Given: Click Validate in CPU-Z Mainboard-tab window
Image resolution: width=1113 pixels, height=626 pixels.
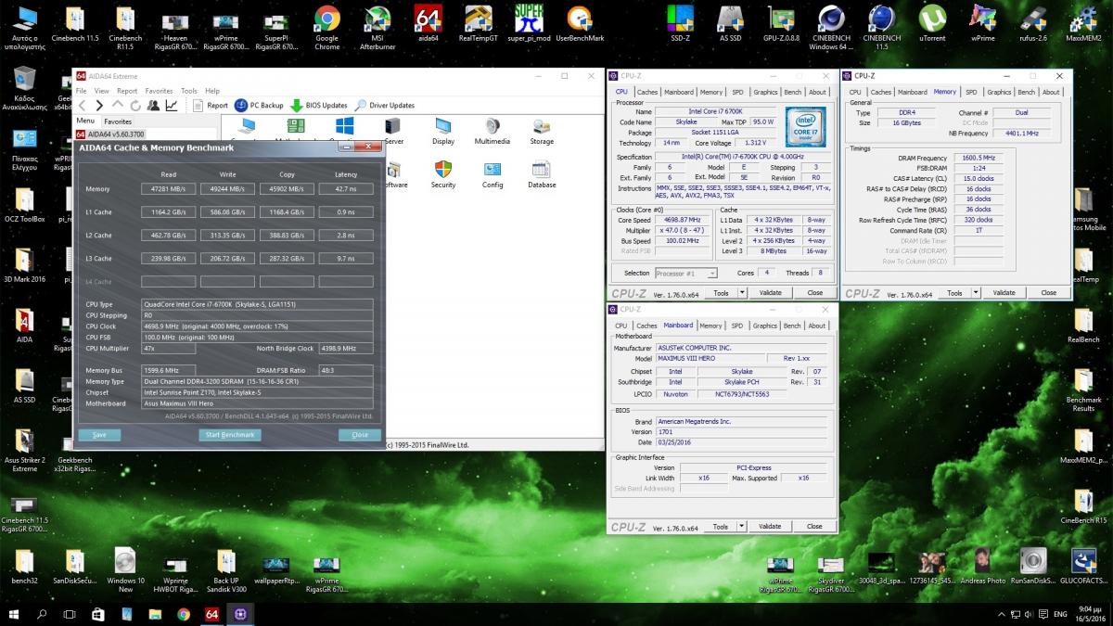Looking at the screenshot, I should coord(770,527).
